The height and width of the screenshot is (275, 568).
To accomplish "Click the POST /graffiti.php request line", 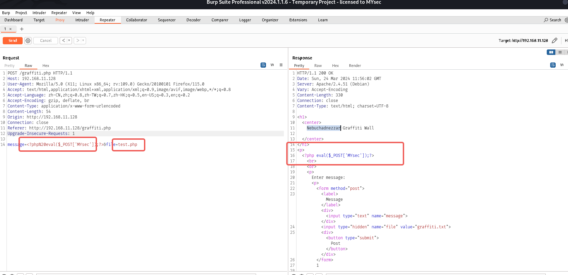I will coord(40,73).
